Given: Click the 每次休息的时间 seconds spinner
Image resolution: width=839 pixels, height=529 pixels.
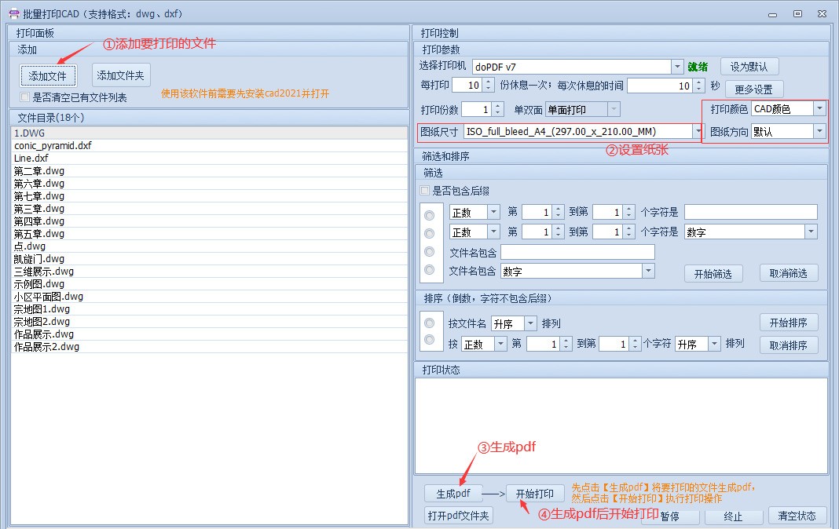Looking at the screenshot, I should click(x=666, y=86).
